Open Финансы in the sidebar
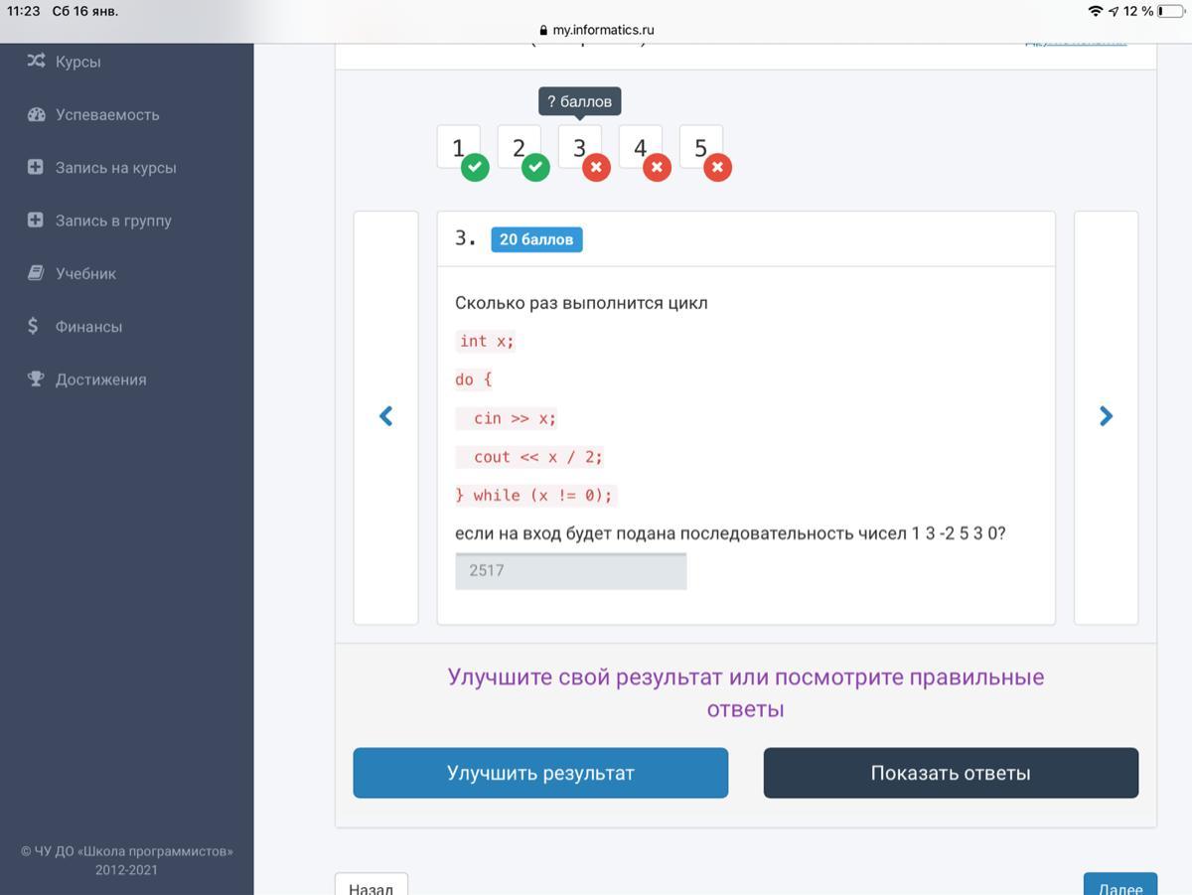 pos(88,327)
